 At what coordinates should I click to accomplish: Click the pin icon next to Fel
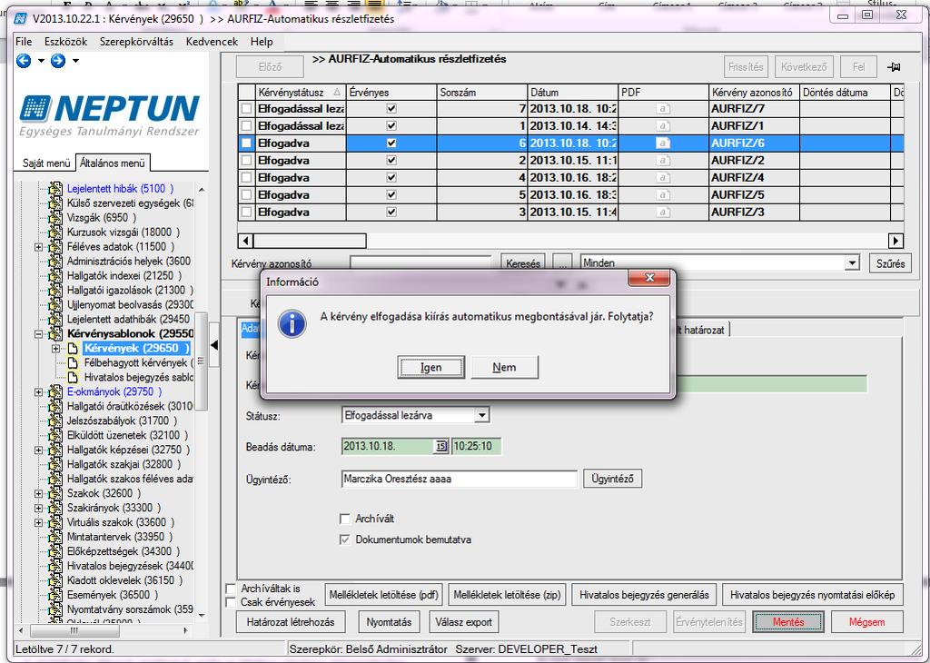pos(894,67)
